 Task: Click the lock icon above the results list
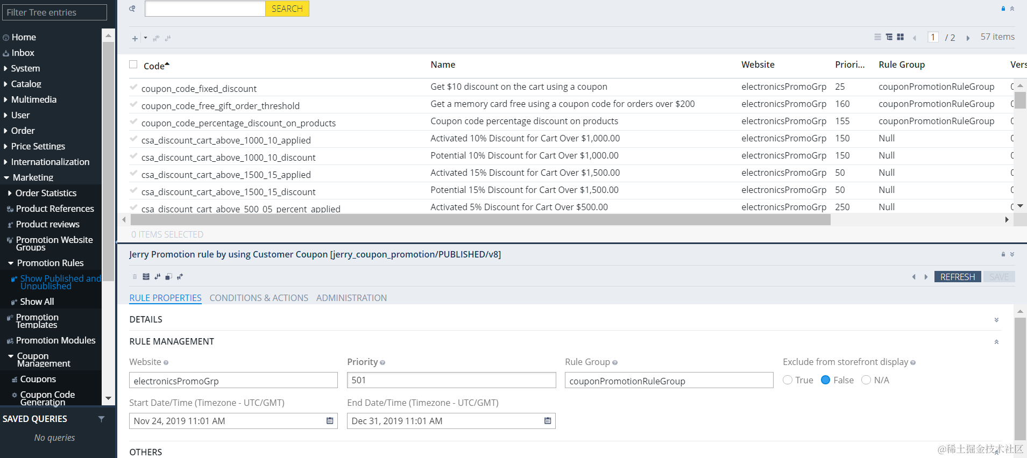[x=1003, y=9]
